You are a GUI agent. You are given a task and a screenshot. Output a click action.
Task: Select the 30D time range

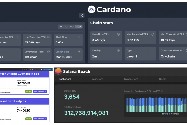pyautogui.click(x=79, y=27)
